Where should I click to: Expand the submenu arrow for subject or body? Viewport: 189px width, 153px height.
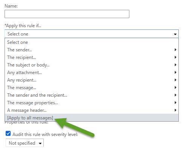[x=175, y=65]
